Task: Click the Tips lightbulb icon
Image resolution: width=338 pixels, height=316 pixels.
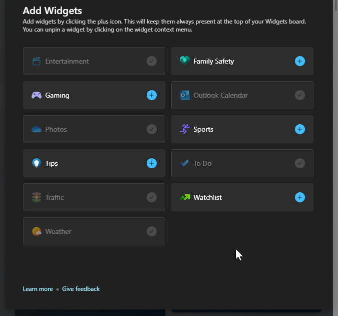Action: click(37, 163)
